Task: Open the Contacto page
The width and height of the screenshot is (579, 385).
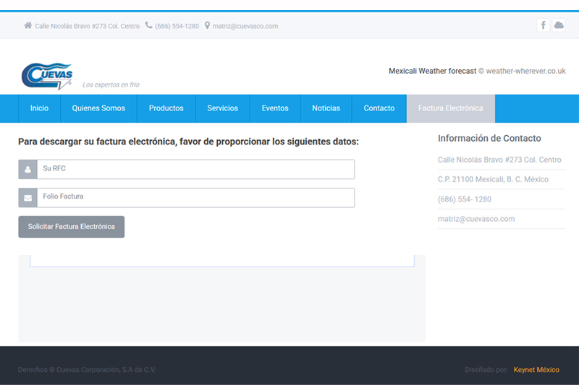Action: 379,108
